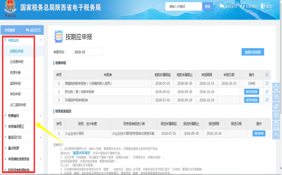Click the refresh icon in the table header
The height and width of the screenshot is (175, 282).
267,75
